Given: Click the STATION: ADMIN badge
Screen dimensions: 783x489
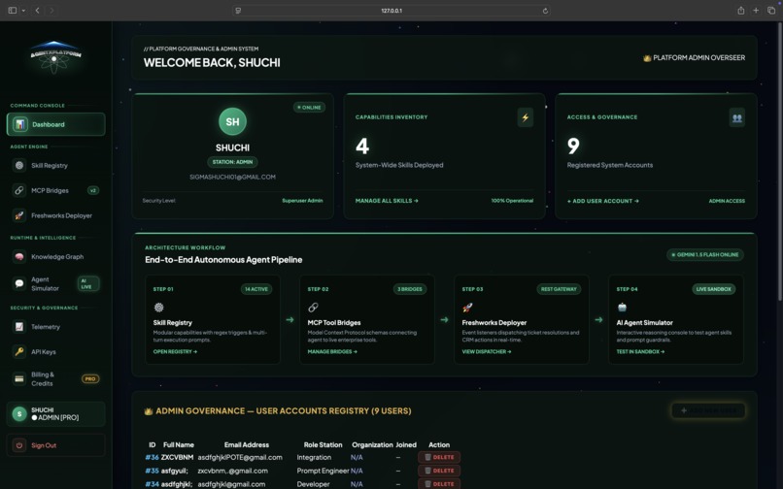Looking at the screenshot, I should click(232, 162).
